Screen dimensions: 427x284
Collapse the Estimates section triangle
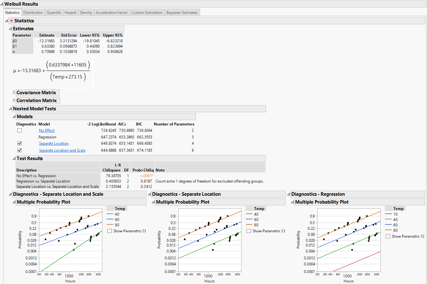pos(10,29)
